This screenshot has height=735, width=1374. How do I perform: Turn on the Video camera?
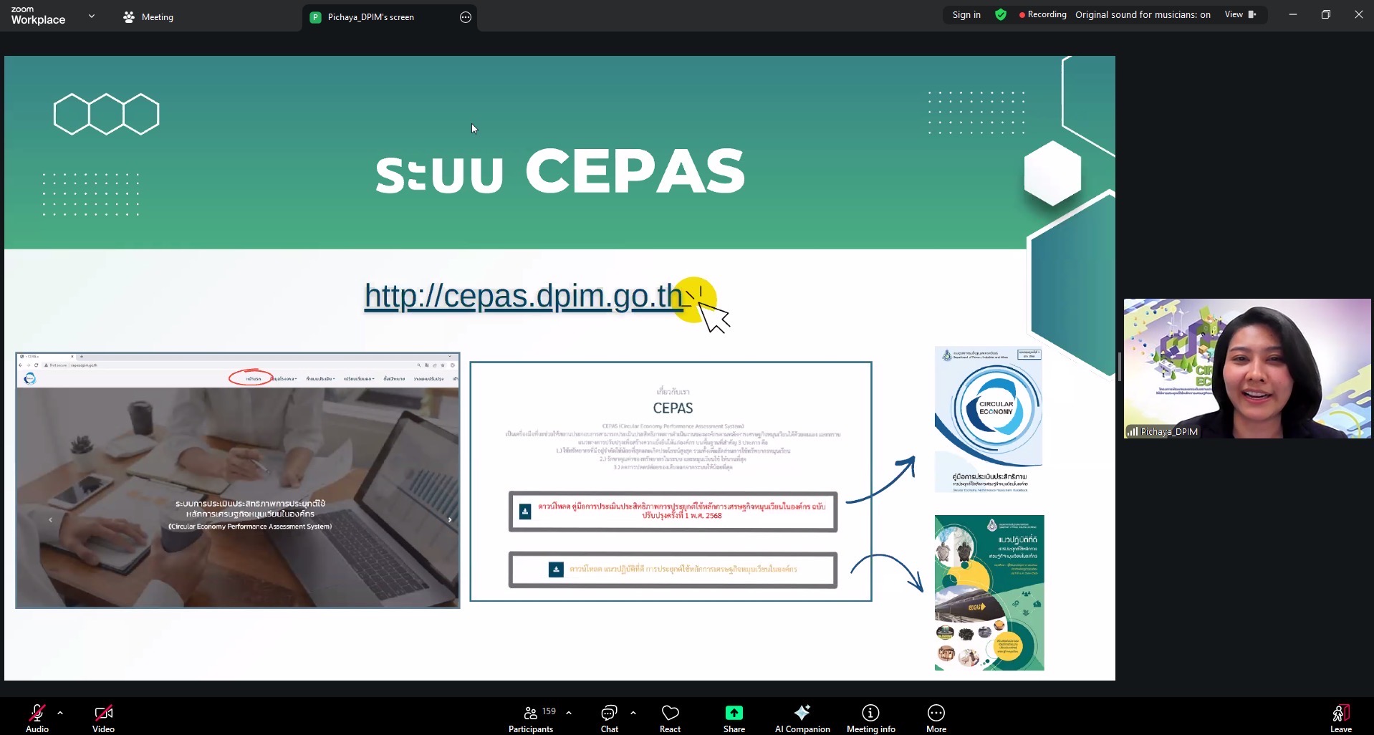click(103, 719)
